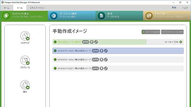Click status dot of 2018/05/15 22:07 row
Viewport: 191px width, 107px height.
pyautogui.click(x=55, y=68)
